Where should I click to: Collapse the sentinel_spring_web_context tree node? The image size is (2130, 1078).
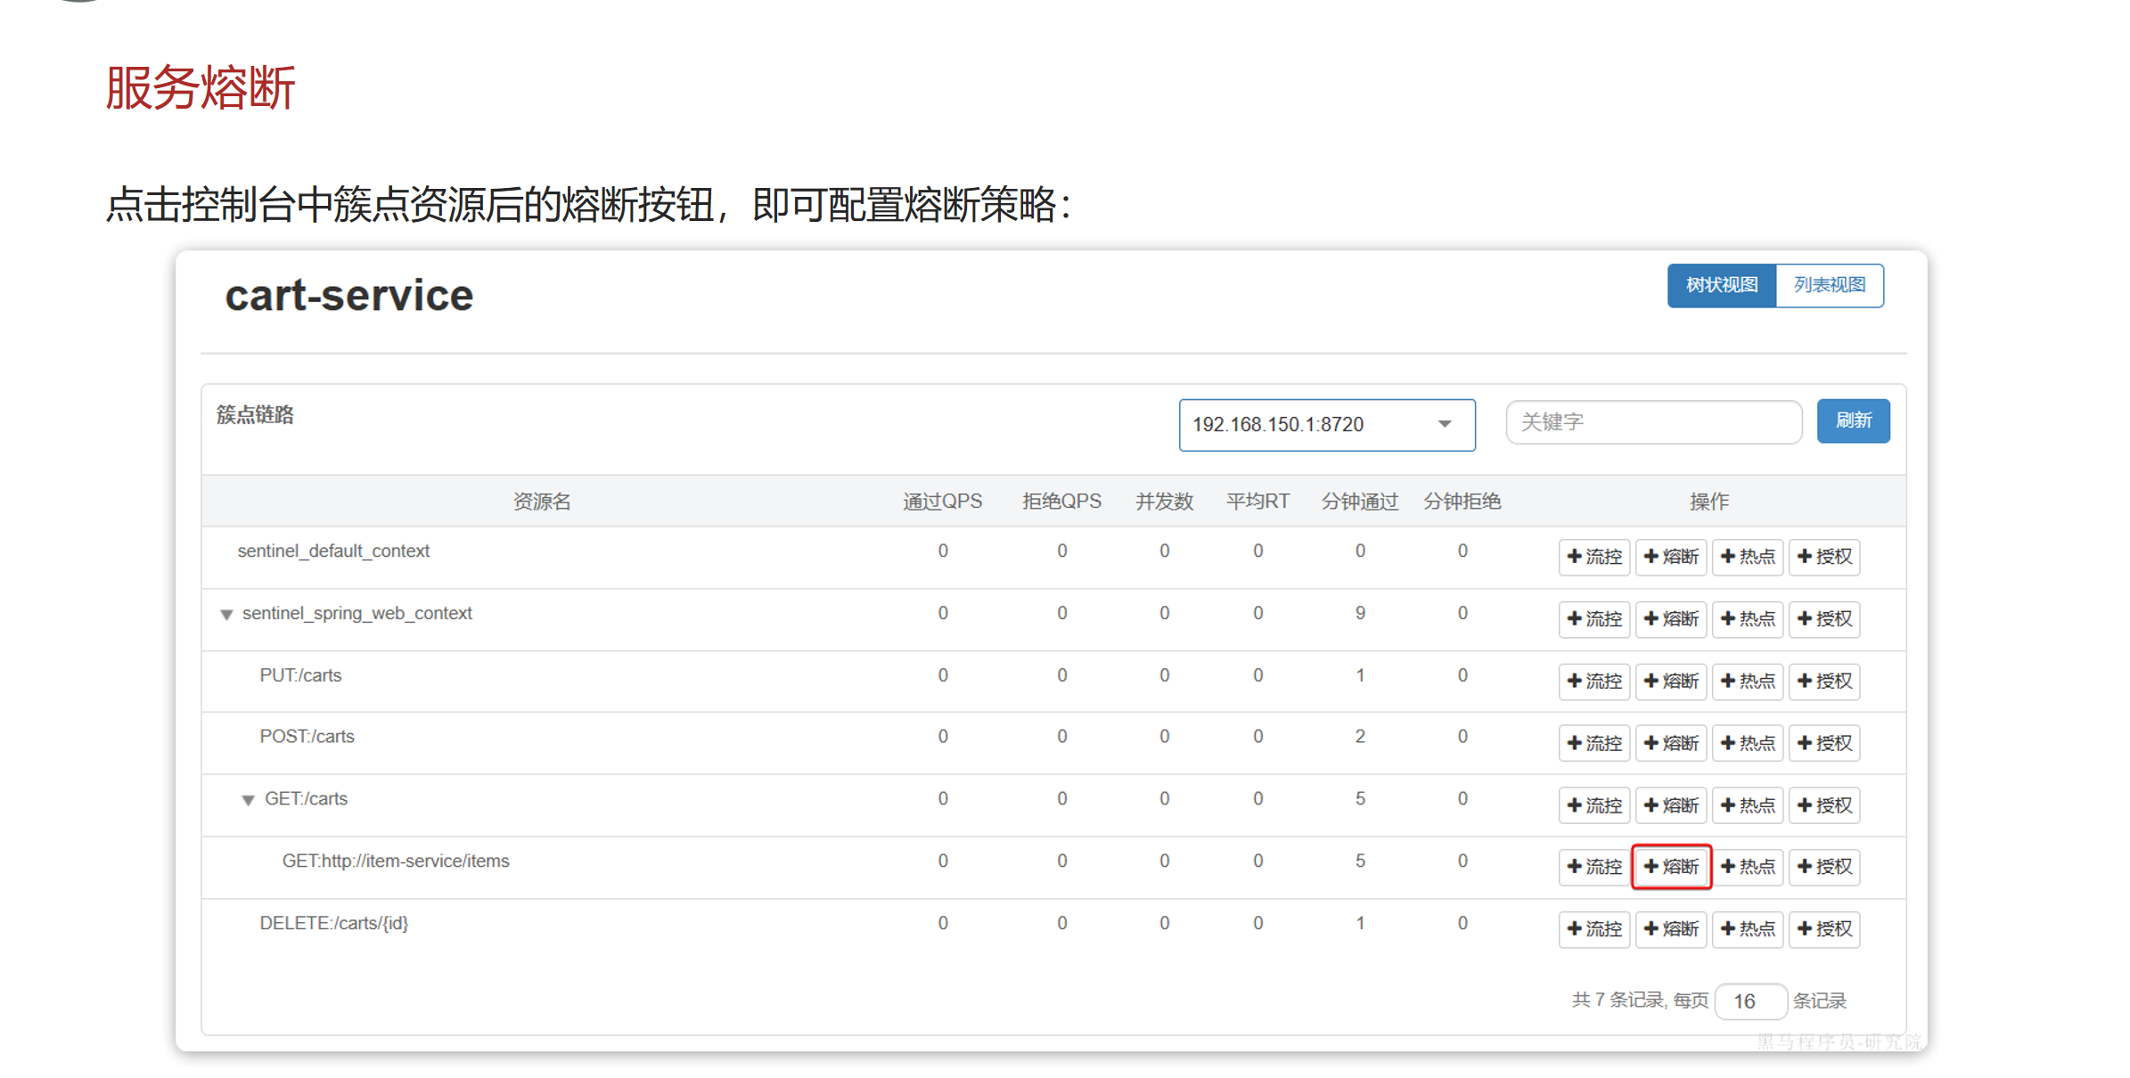[x=226, y=615]
